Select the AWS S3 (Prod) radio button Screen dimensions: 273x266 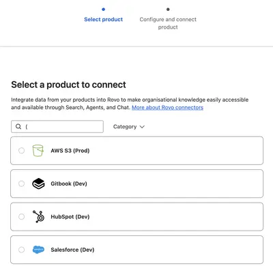coord(21,151)
